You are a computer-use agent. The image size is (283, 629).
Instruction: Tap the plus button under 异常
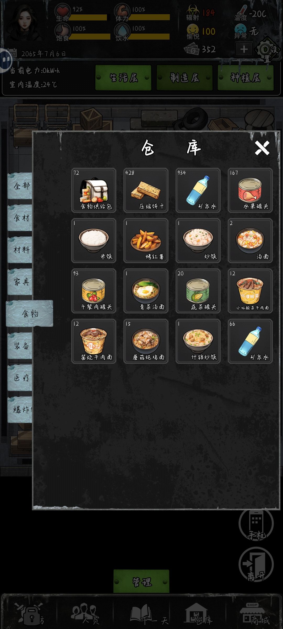pos(244,49)
